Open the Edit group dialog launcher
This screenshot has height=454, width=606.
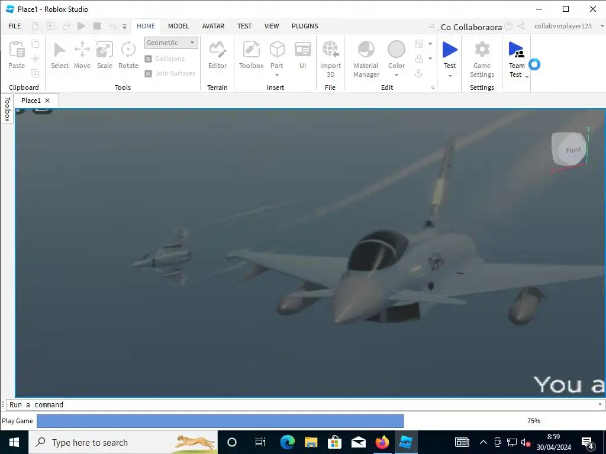[433, 87]
